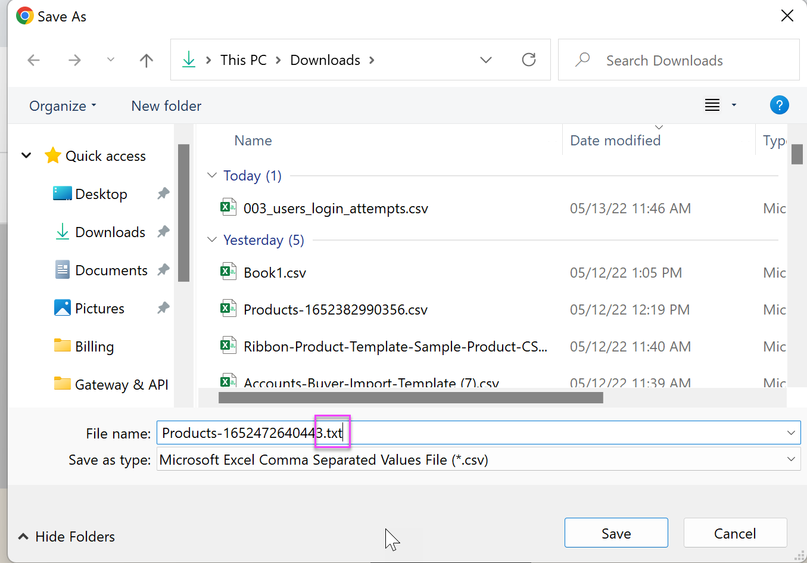
Task: Collapse the Quick access tree
Action: 26,155
